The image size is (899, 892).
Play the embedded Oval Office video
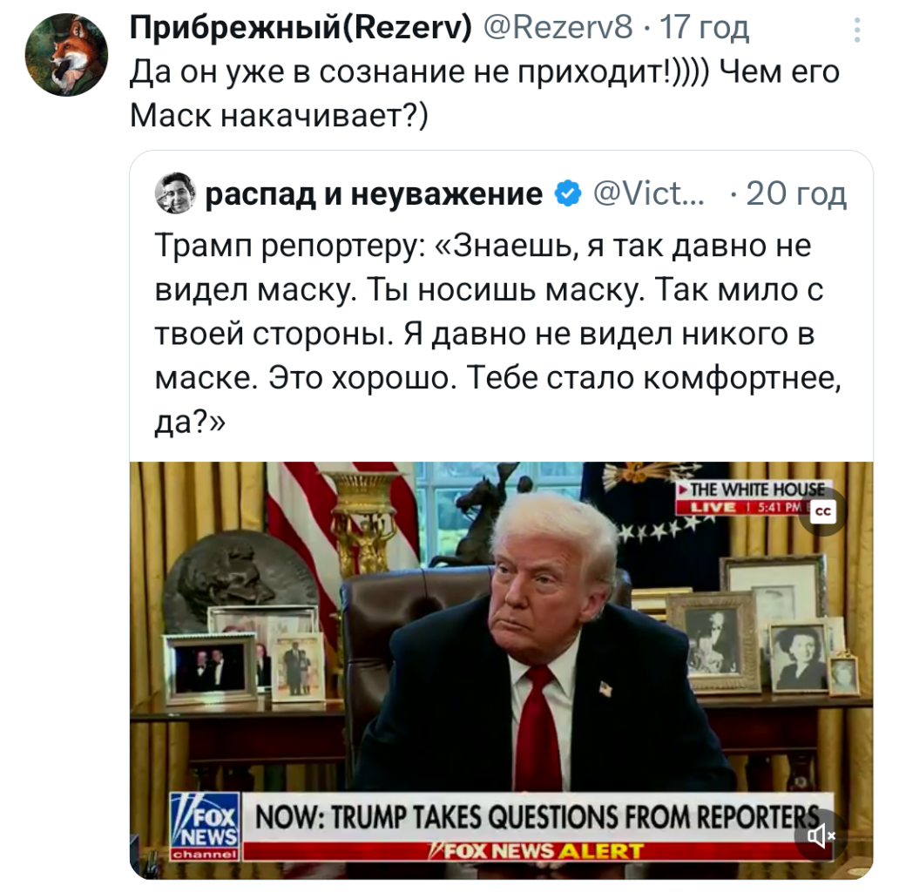(501, 670)
